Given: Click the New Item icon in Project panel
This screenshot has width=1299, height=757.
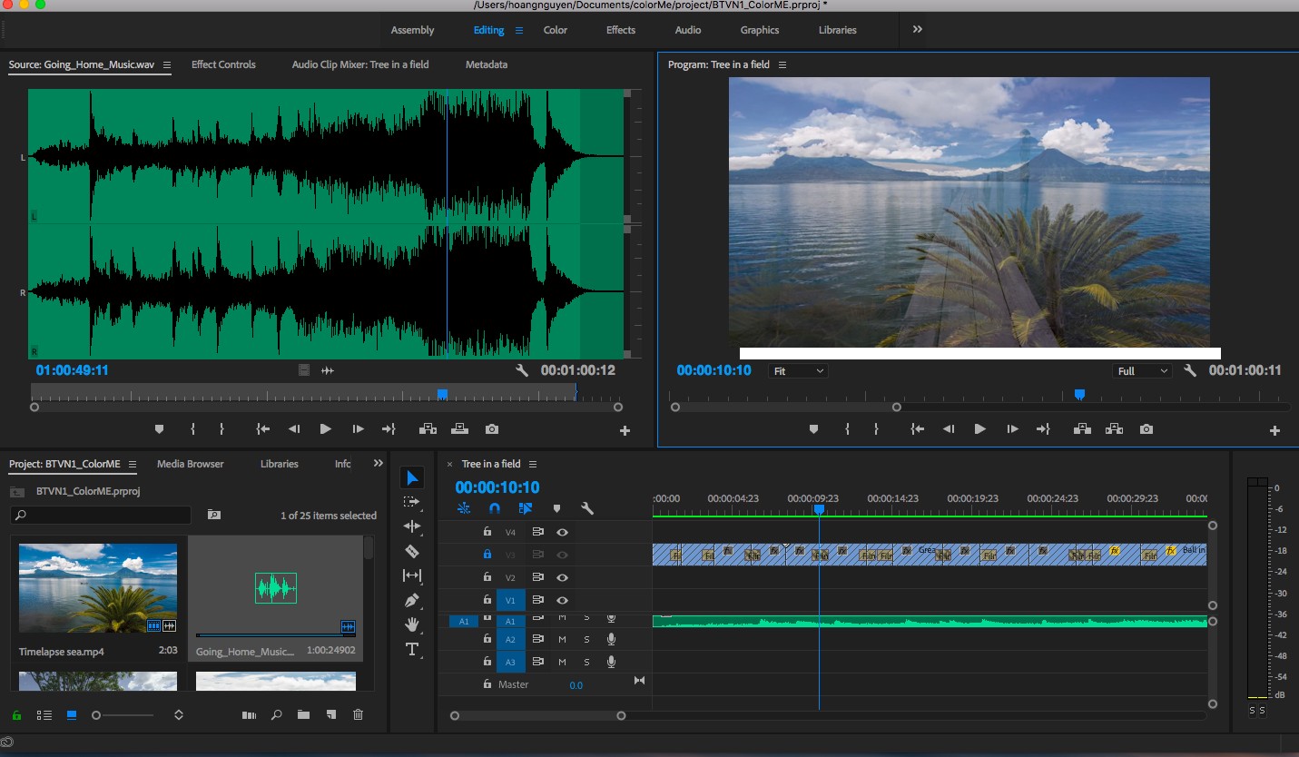Looking at the screenshot, I should (331, 715).
